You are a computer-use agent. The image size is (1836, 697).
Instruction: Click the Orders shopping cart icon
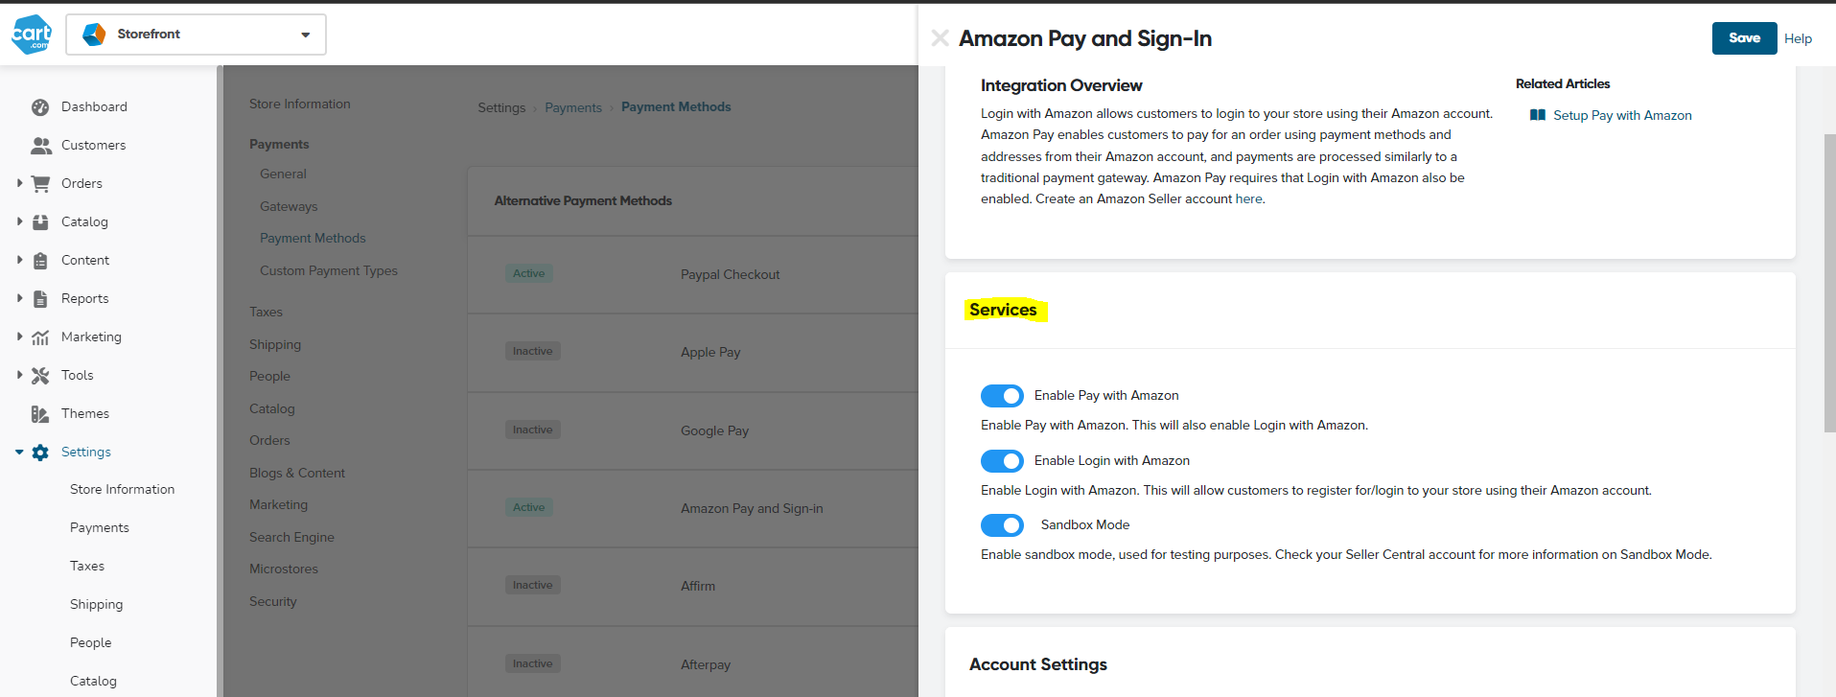(40, 183)
